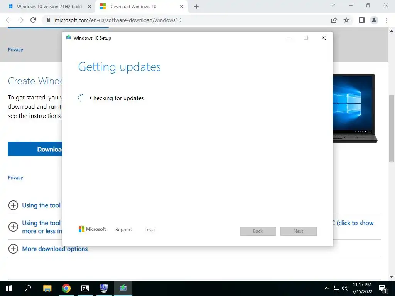Expand 'Using the tool more or less' section
395x296 pixels.
pyautogui.click(x=13, y=227)
